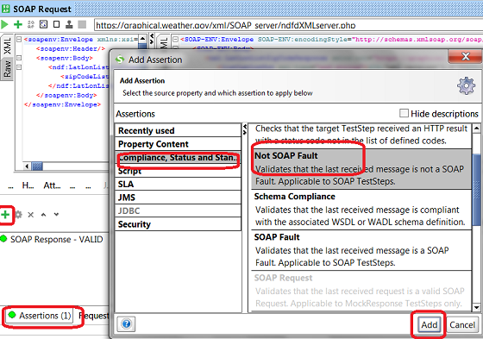Open the H... tab below request editor

click(28, 185)
